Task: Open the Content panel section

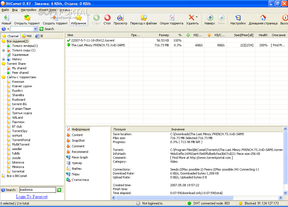Action: click(77, 135)
